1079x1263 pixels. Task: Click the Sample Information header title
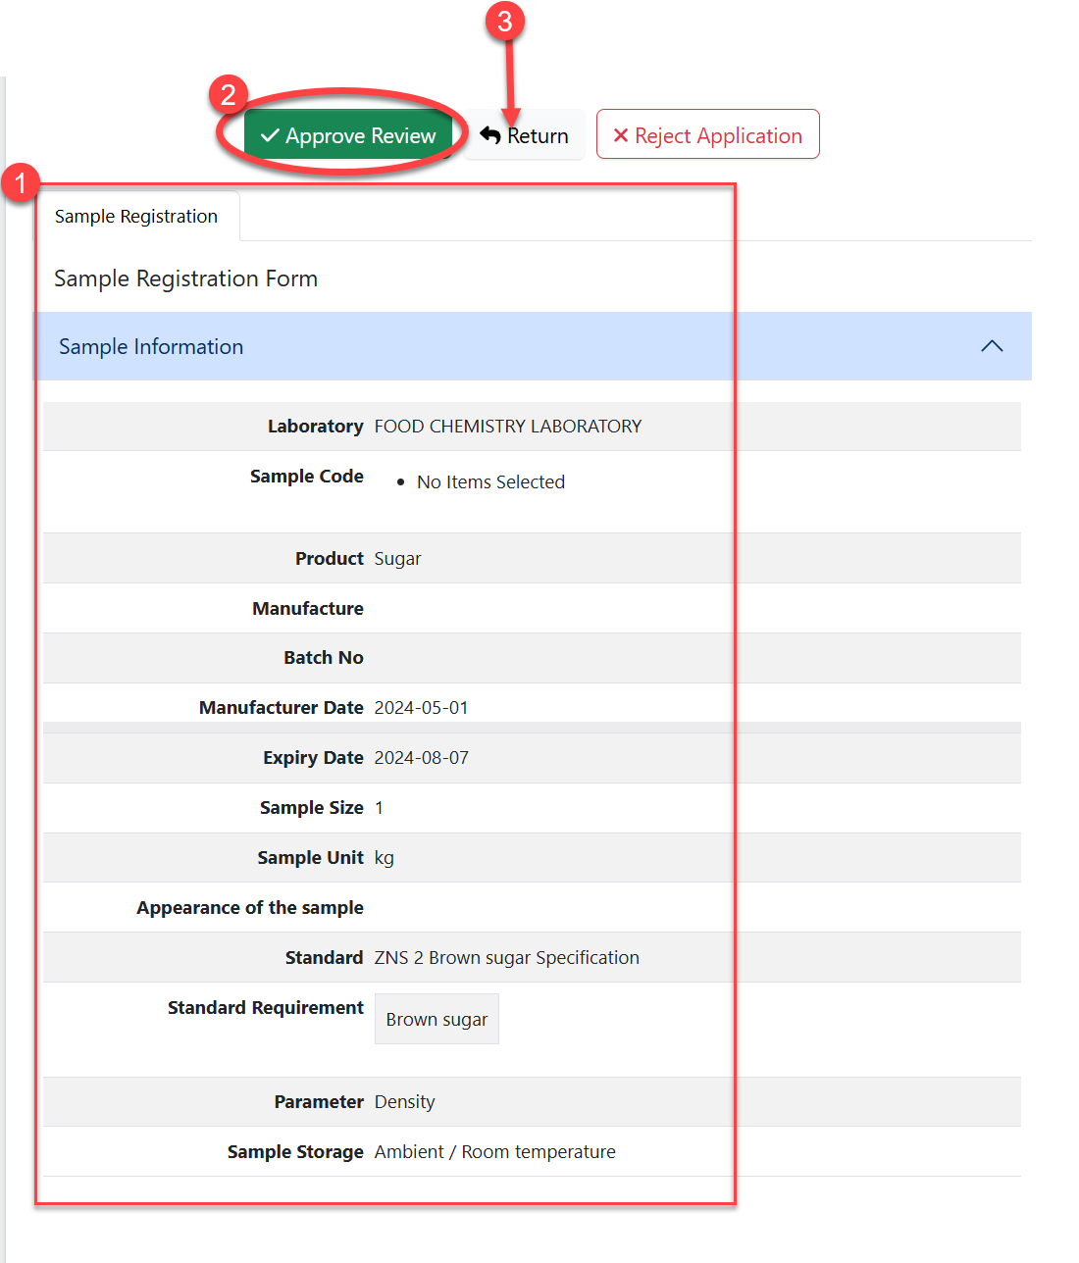point(151,347)
